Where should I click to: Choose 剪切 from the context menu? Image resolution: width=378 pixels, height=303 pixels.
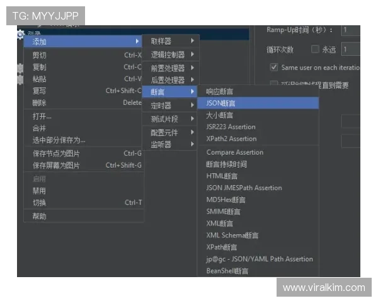coord(83,56)
